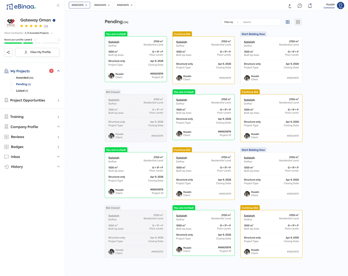Open Husain's user avatar in the header
Viewport: 348px width, 276px height.
coord(341,6)
